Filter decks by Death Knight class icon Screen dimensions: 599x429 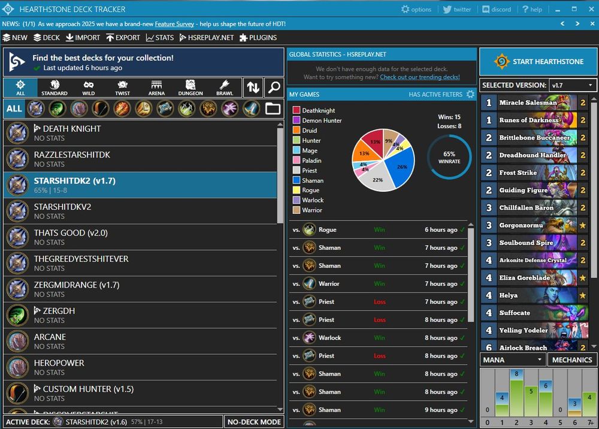pos(36,109)
